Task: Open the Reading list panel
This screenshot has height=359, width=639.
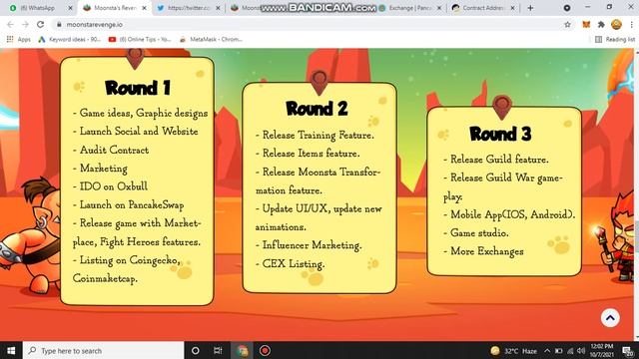Action: click(615, 40)
